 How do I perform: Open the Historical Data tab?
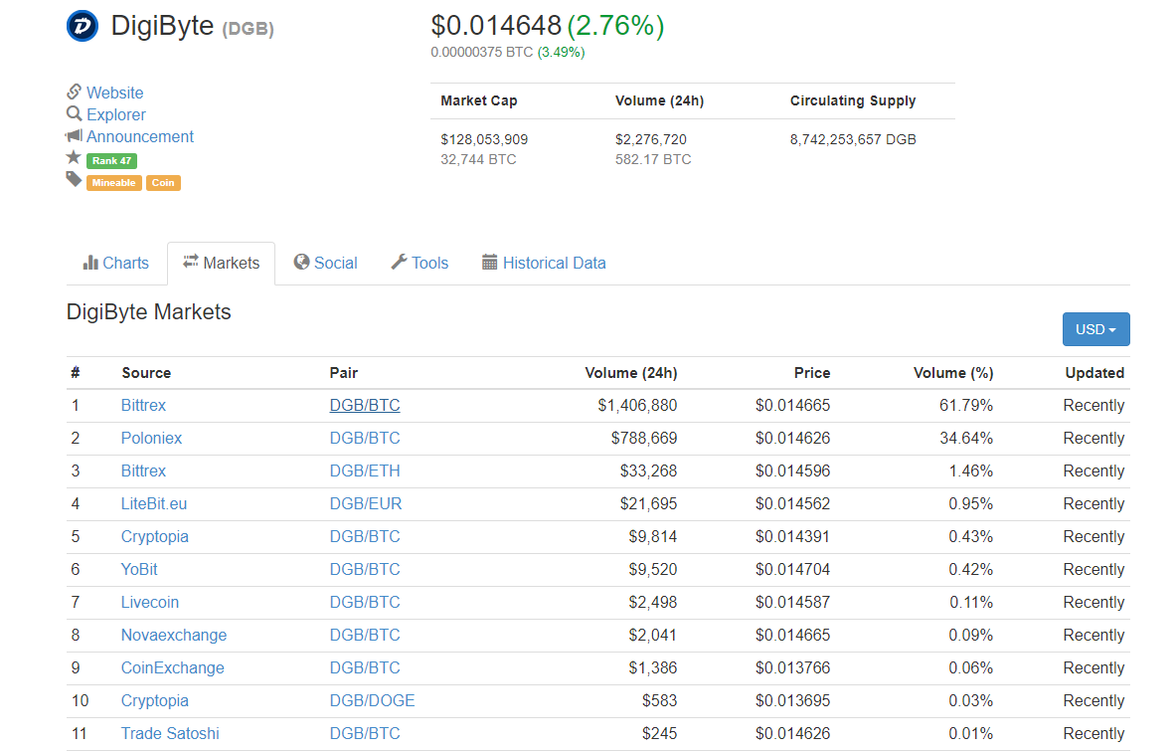[x=544, y=264]
